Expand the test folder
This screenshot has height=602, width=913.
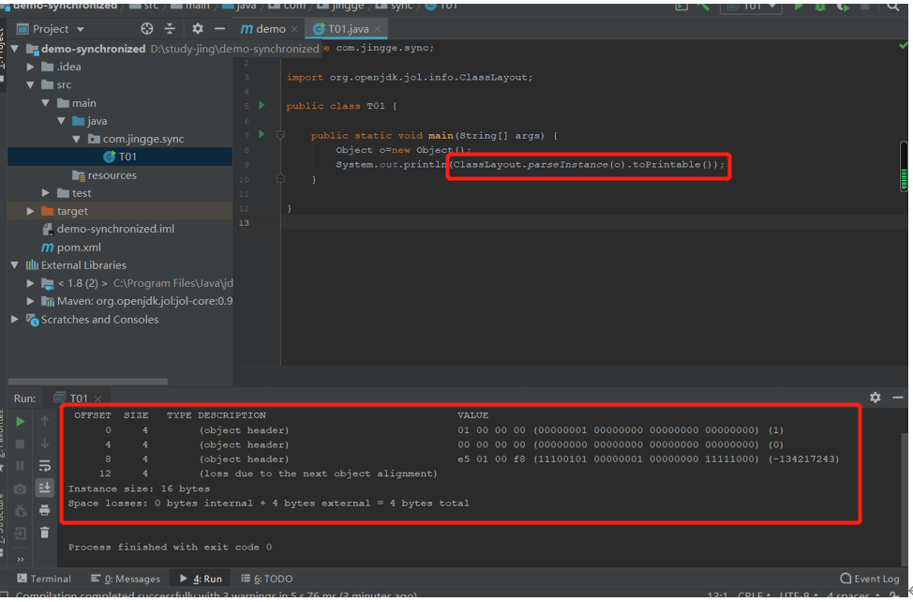45,193
